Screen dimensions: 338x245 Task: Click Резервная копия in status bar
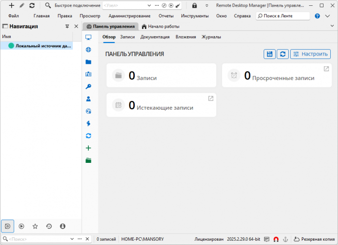[314, 239]
